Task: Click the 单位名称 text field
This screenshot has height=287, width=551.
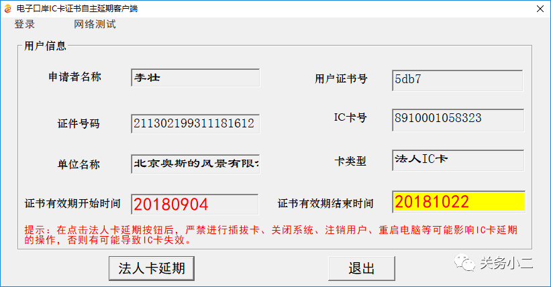Action: pyautogui.click(x=195, y=164)
